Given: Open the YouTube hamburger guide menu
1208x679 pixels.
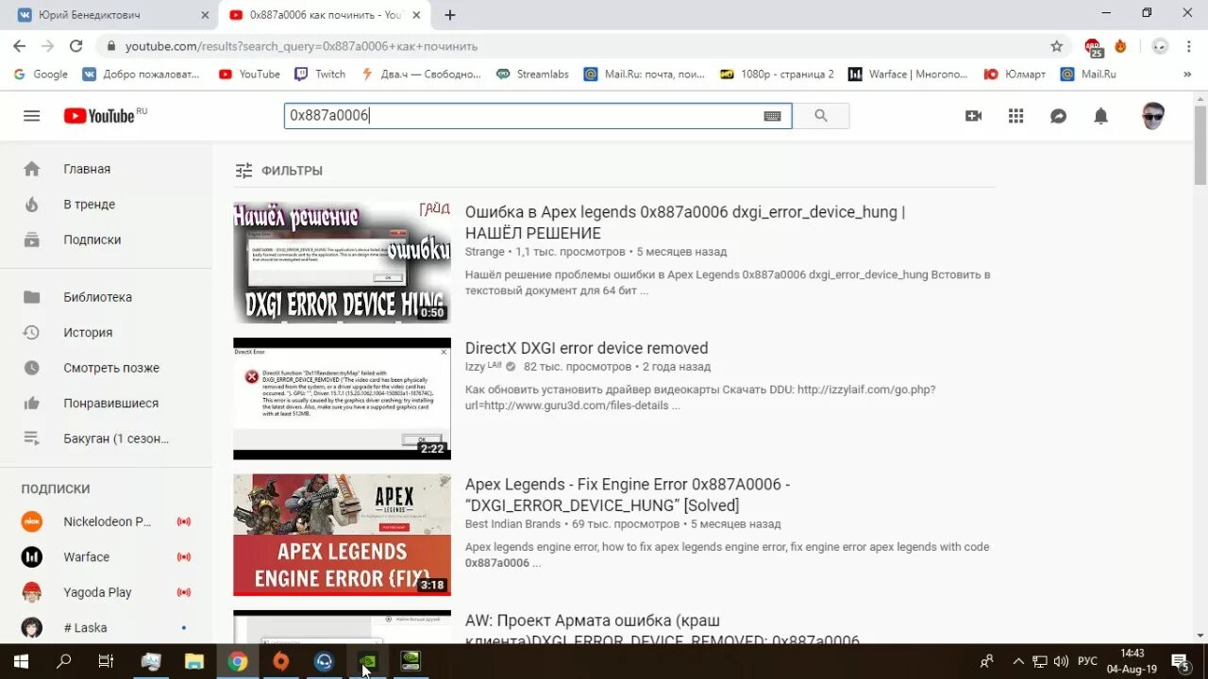Looking at the screenshot, I should [31, 116].
